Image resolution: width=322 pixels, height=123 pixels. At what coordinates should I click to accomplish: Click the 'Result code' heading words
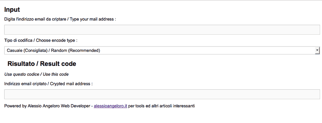[58, 64]
